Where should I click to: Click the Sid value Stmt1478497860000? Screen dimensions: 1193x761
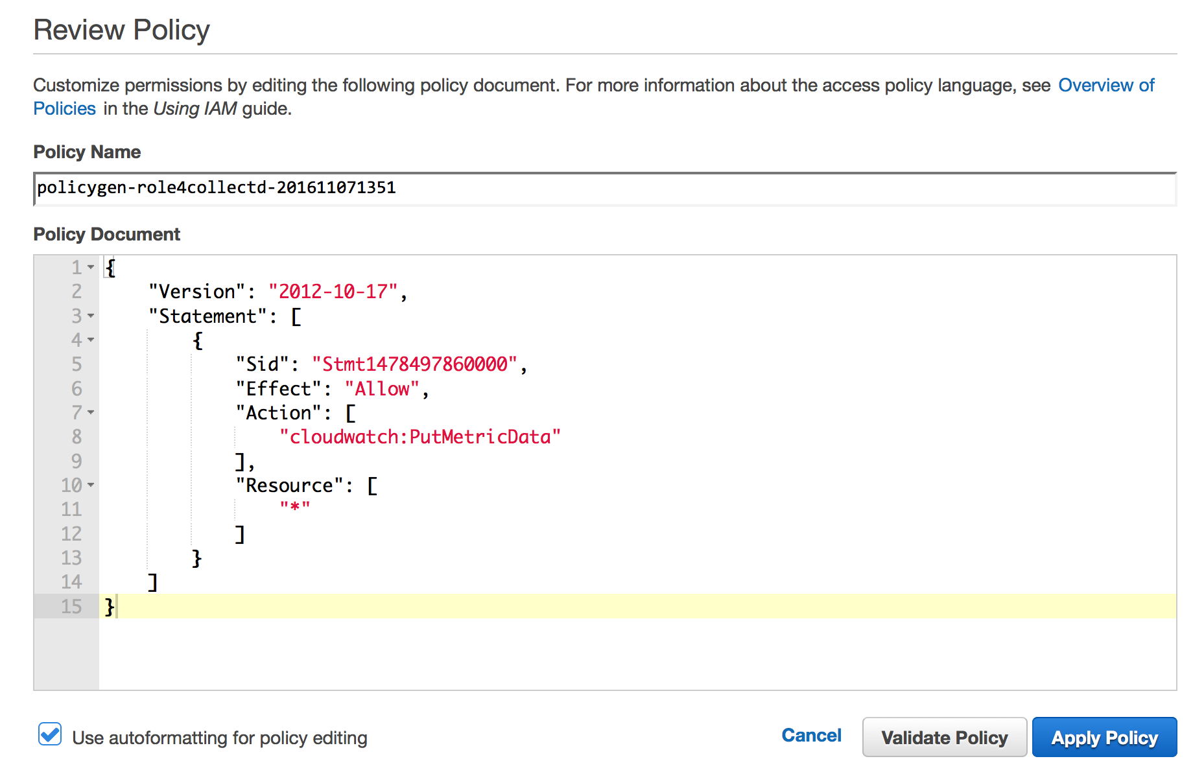coord(414,364)
